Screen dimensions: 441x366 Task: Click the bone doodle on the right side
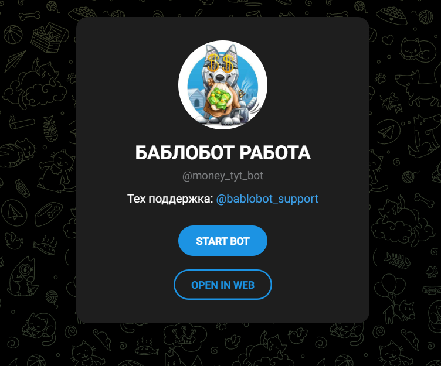pyautogui.click(x=424, y=200)
